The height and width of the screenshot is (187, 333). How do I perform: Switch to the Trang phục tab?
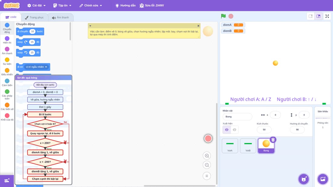click(34, 18)
